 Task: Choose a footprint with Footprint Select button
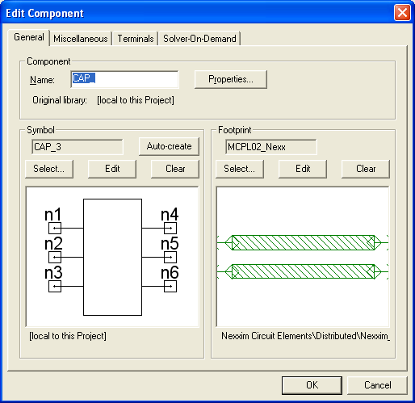[240, 169]
